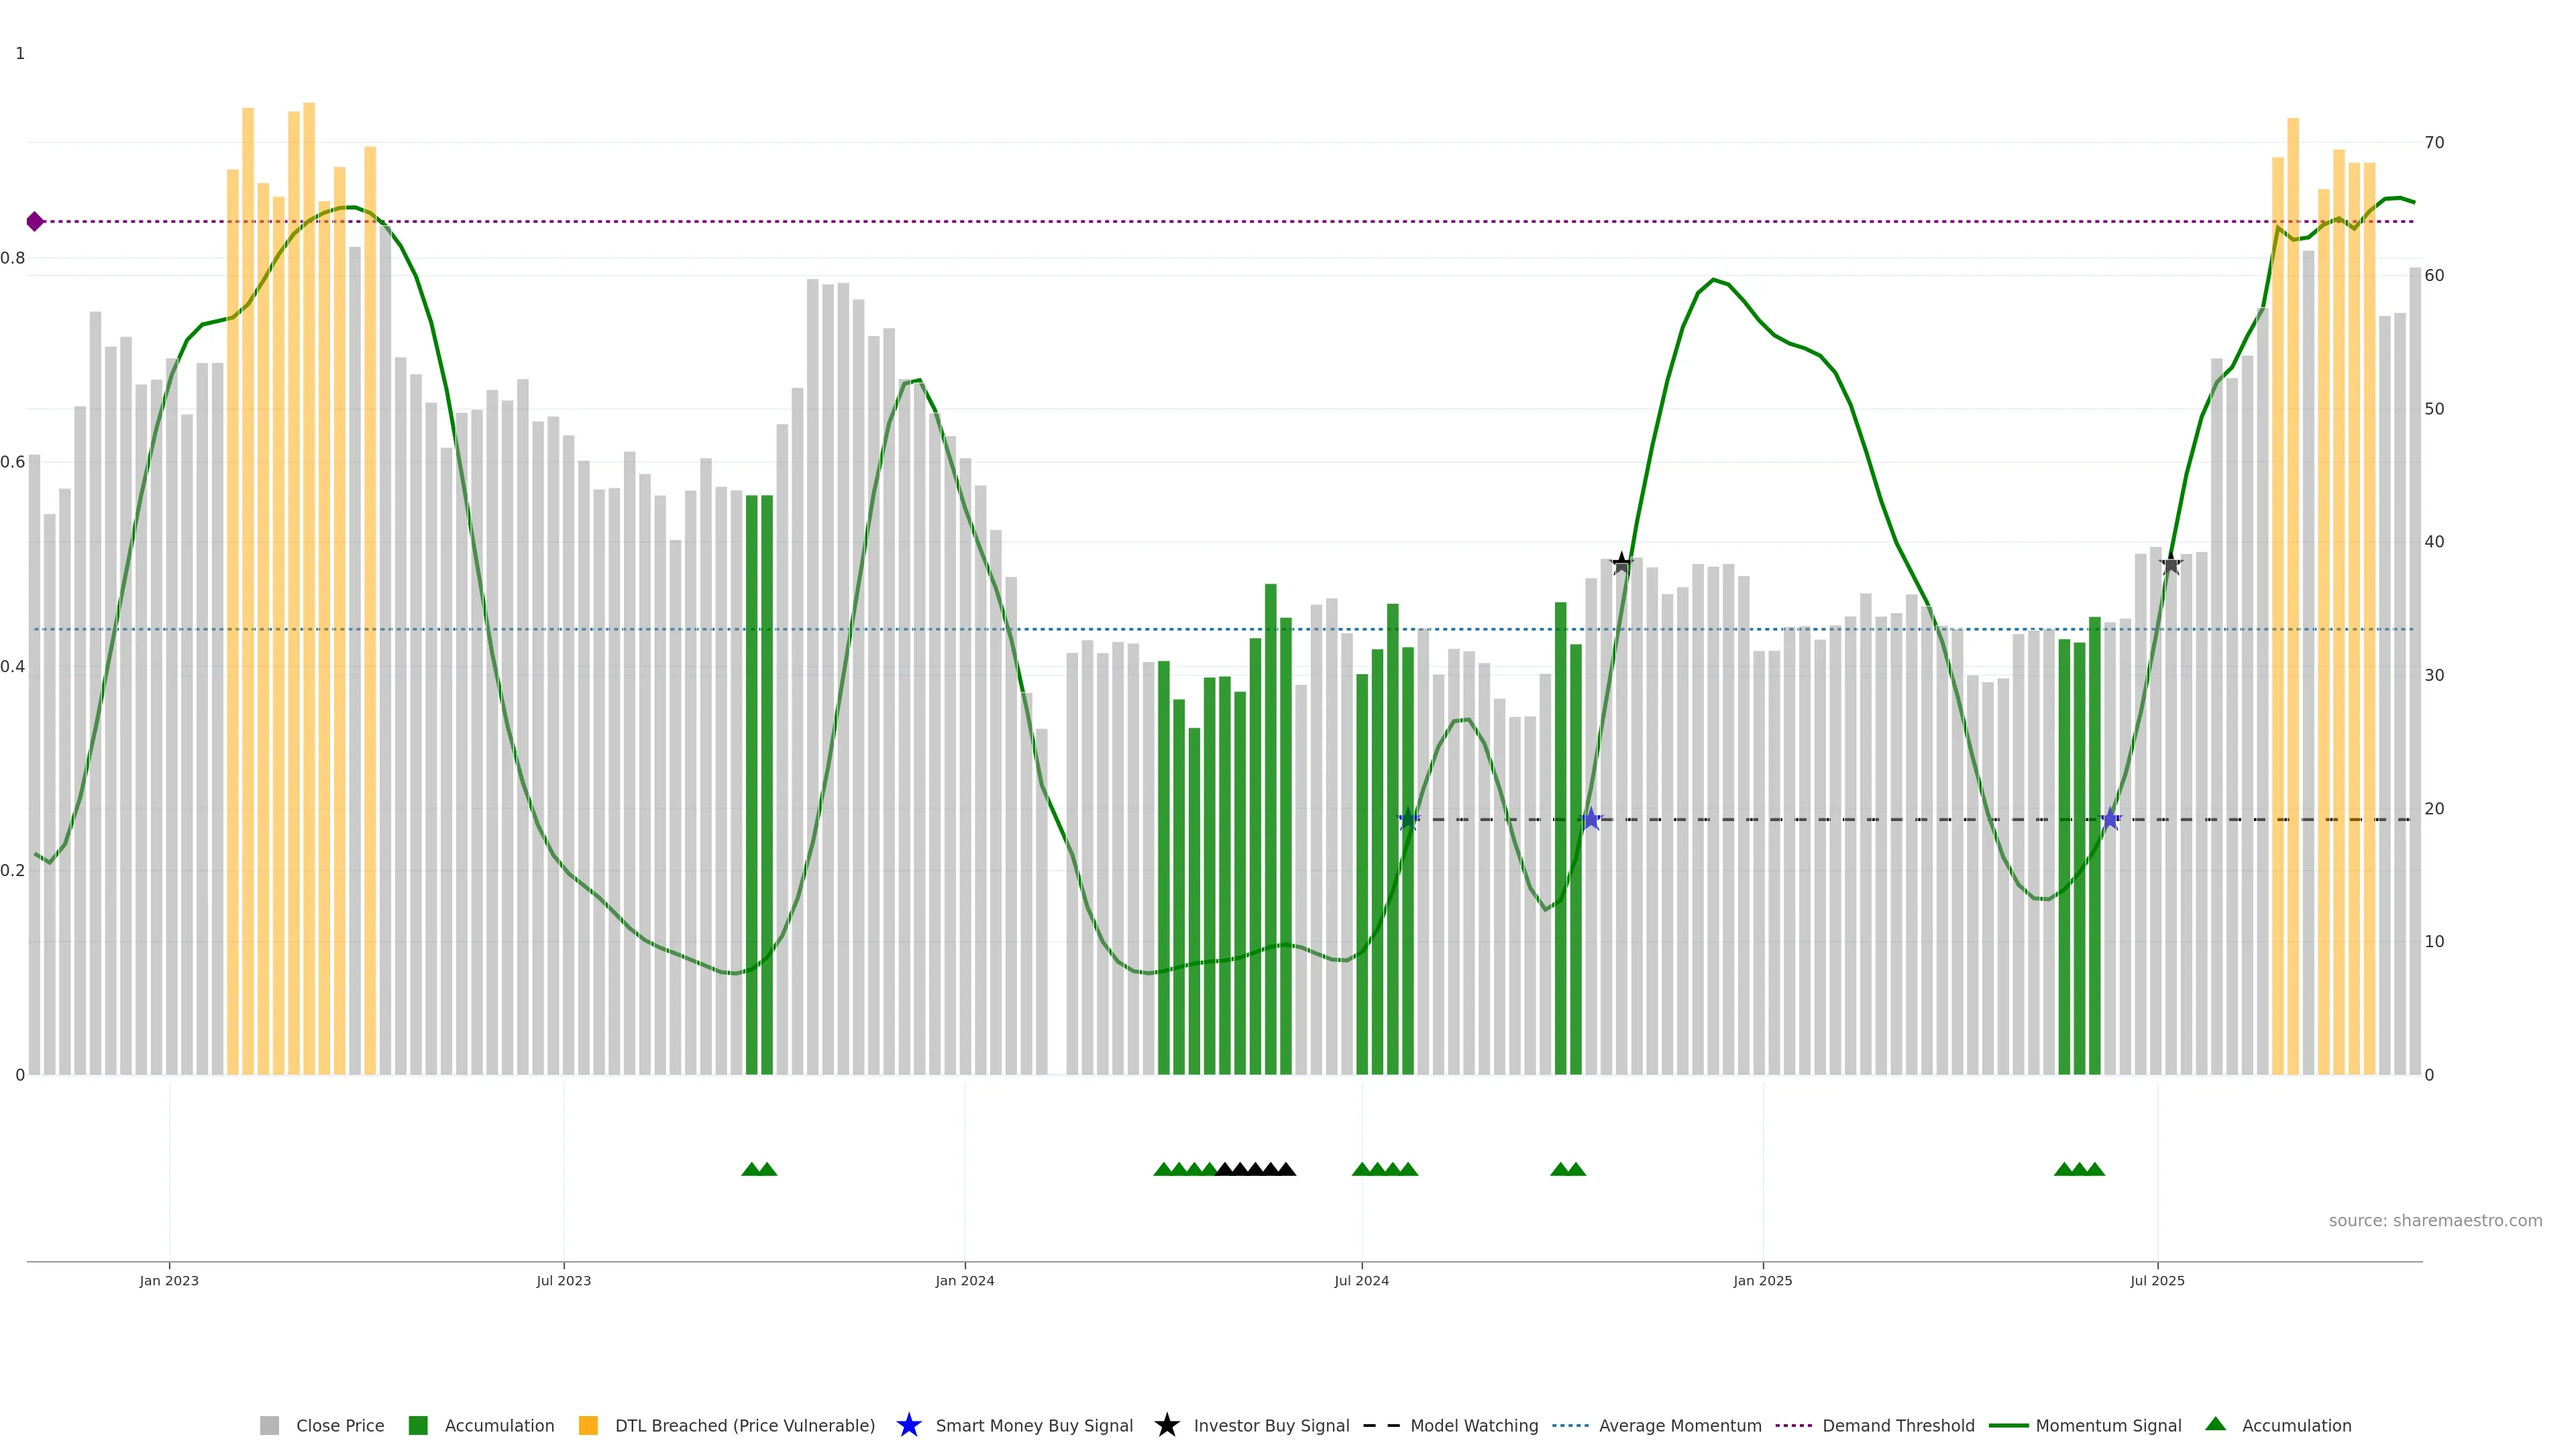The width and height of the screenshot is (2576, 1449).
Task: Click the green square Accumulation legend swatch
Action: pyautogui.click(x=418, y=1425)
